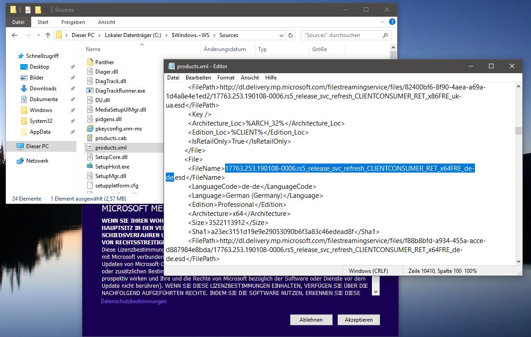Click the search magnifier icon in Explorer
The width and height of the screenshot is (531, 337).
click(x=385, y=35)
